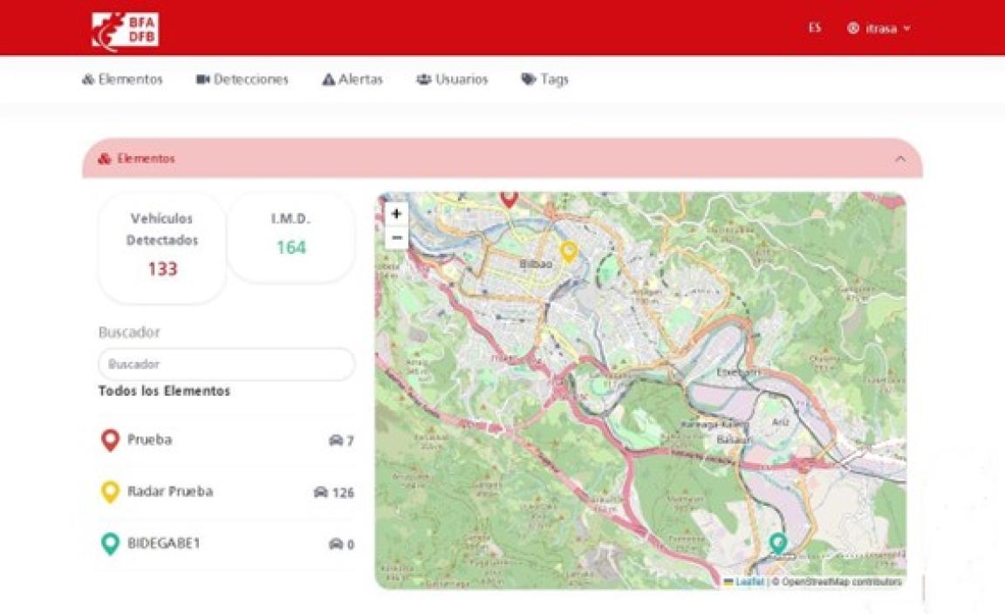Open the Alertas menu item
Screen dimensions: 1005x614
(x=352, y=79)
